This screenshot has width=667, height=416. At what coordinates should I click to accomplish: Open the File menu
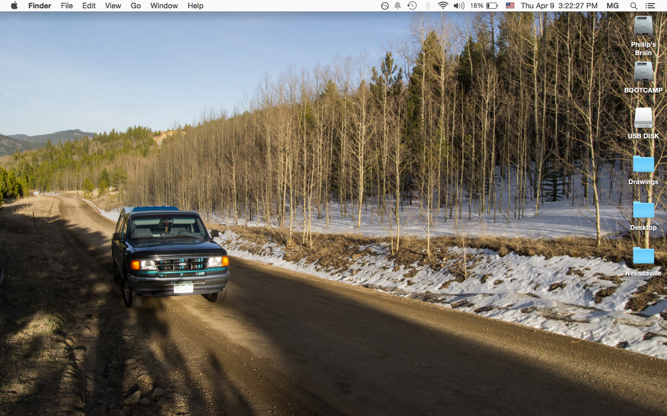pos(67,6)
